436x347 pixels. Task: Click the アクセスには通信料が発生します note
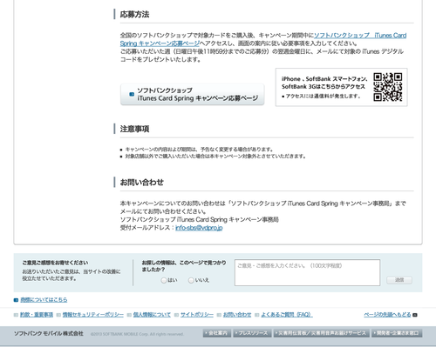coord(322,96)
